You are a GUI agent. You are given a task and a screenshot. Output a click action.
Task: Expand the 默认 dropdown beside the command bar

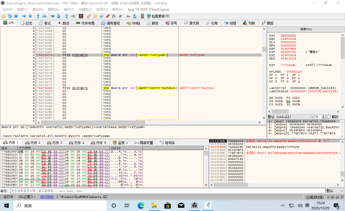tap(335, 191)
